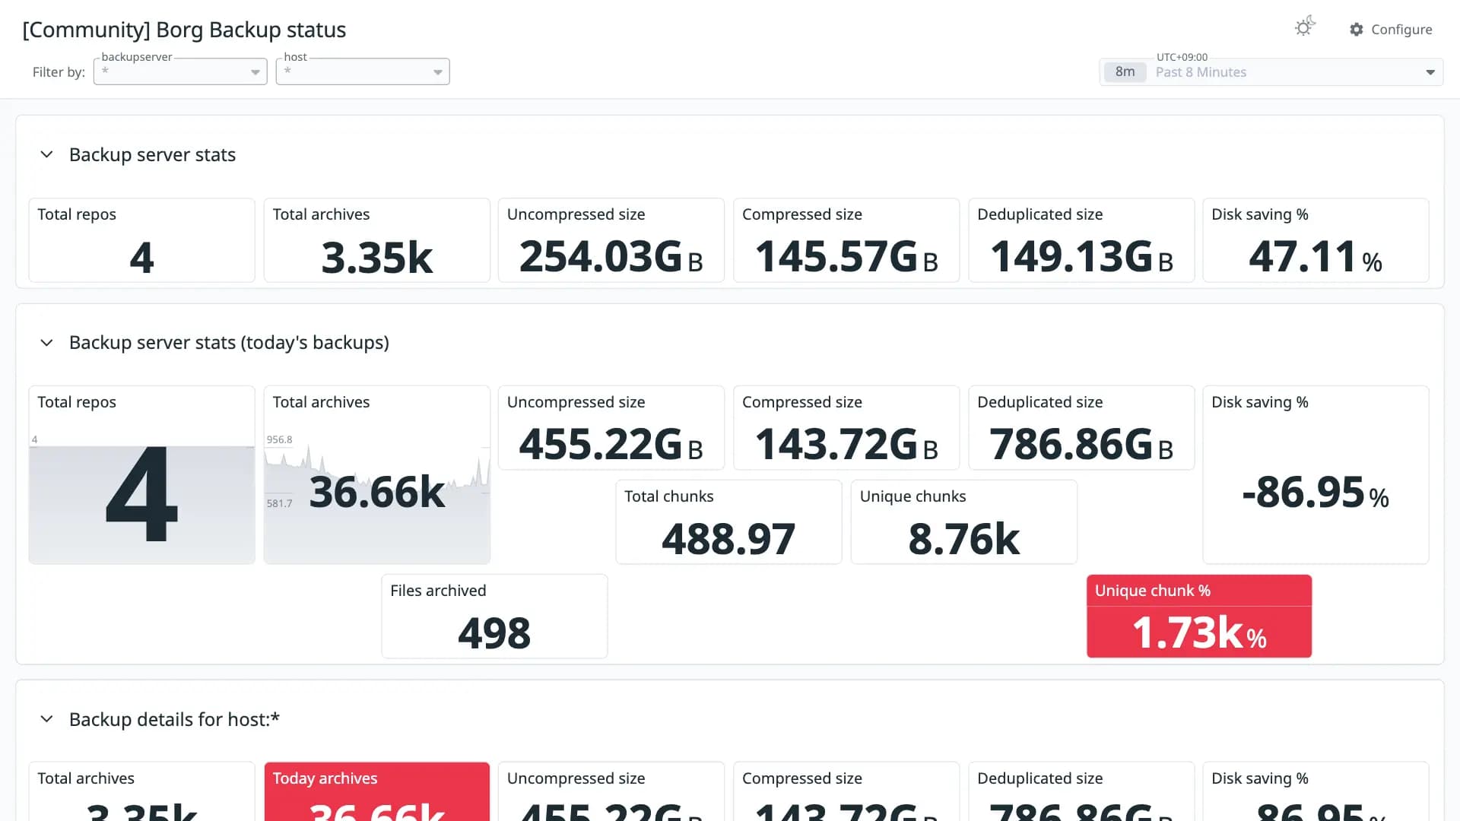Select the Unique chunks 8.76k widget
Screen dimensions: 1460x821
(x=964, y=522)
